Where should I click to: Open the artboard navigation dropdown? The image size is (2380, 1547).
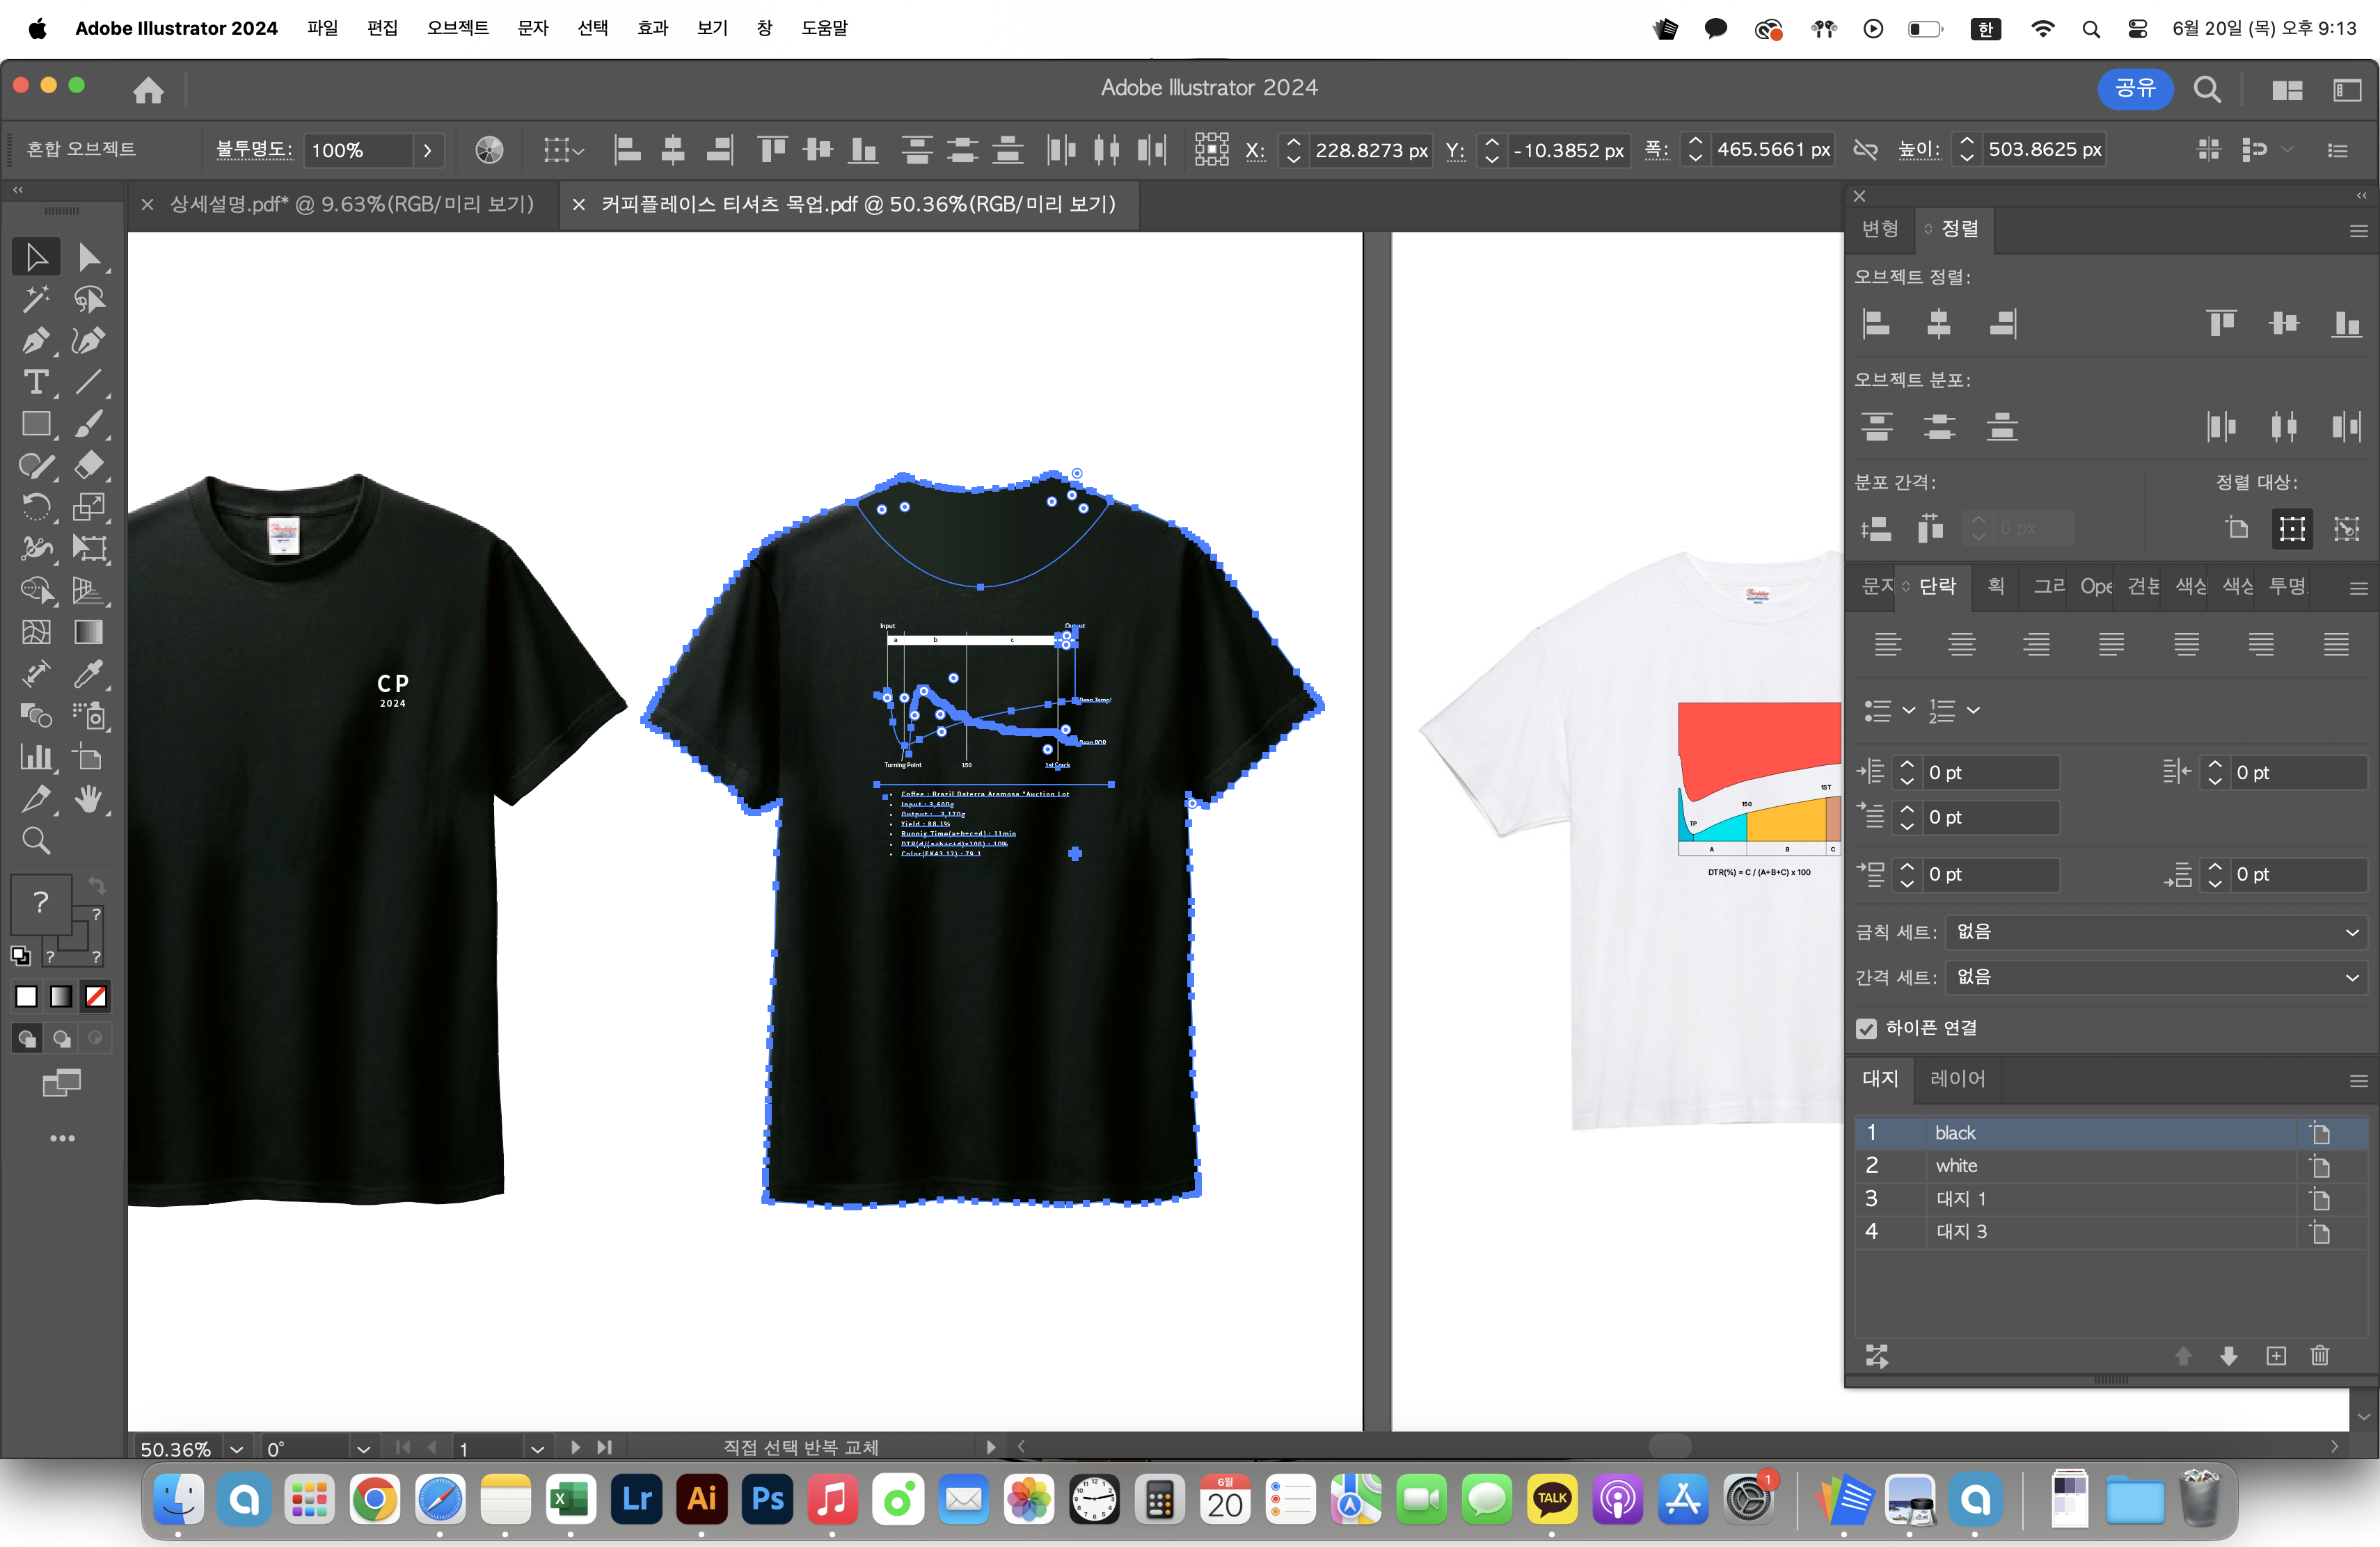tap(537, 1449)
